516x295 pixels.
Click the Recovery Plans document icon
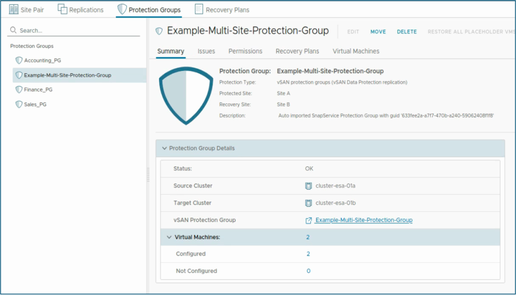tap(199, 9)
